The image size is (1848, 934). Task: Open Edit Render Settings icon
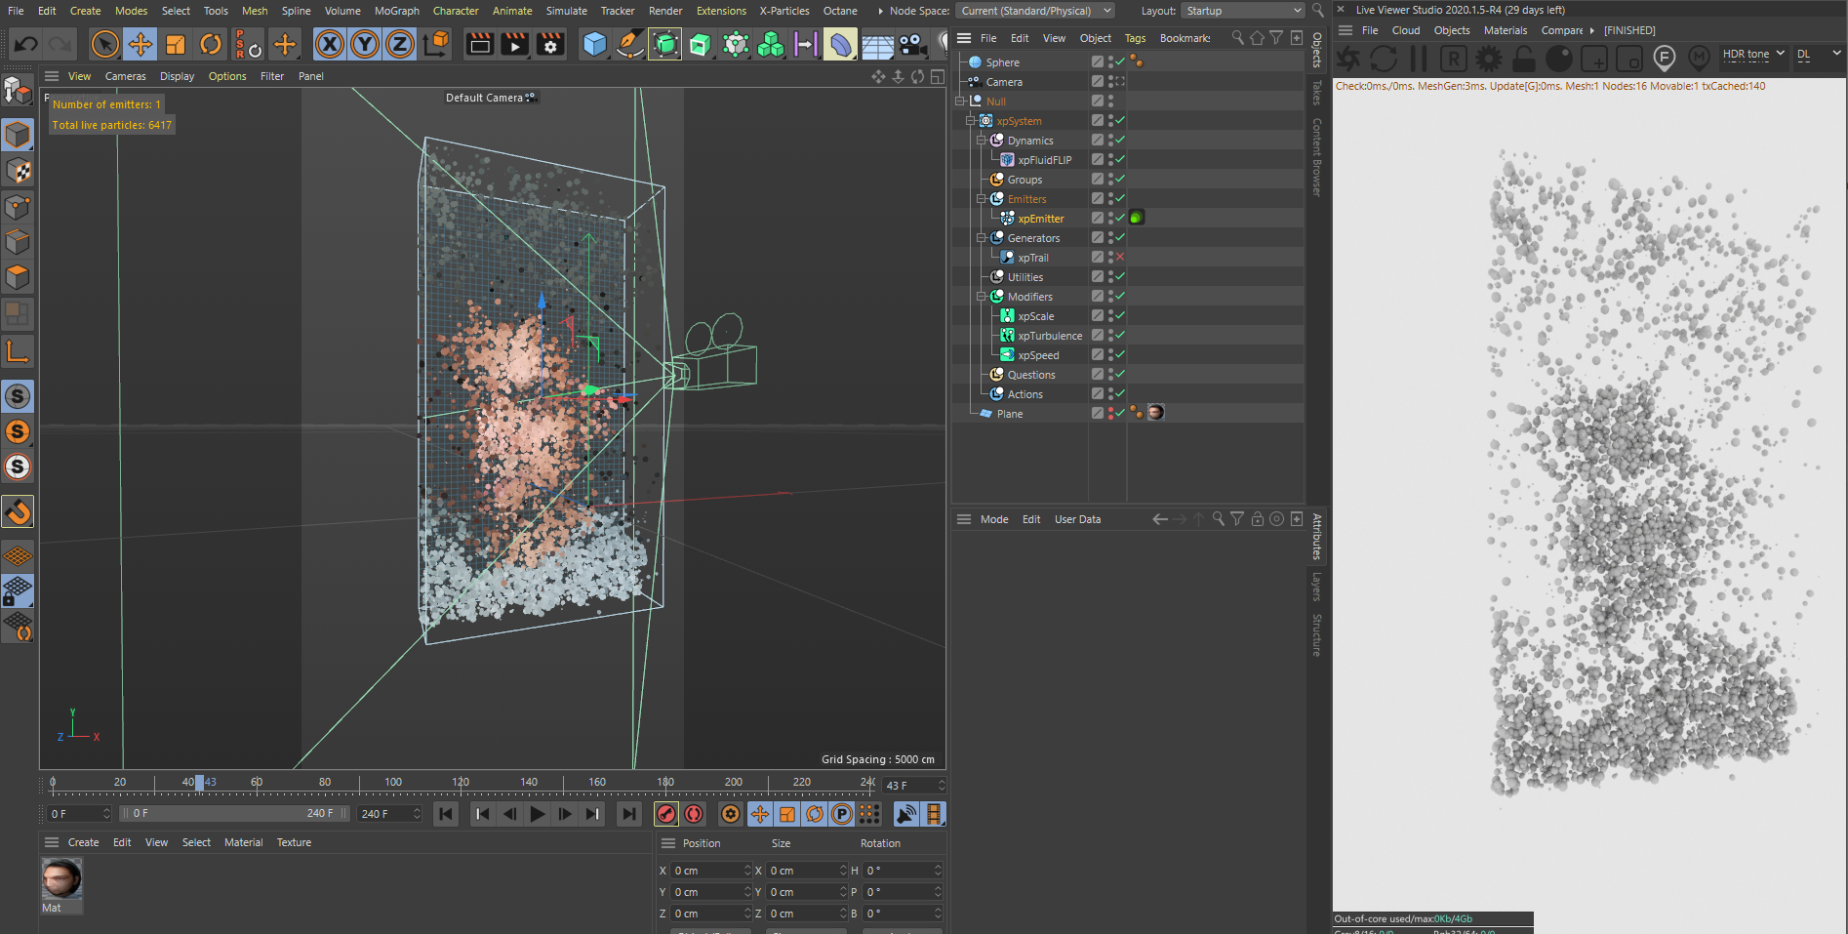(550, 44)
